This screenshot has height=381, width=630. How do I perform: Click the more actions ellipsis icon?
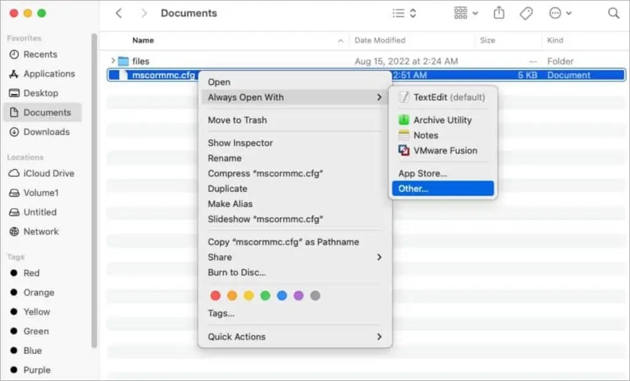tap(555, 12)
